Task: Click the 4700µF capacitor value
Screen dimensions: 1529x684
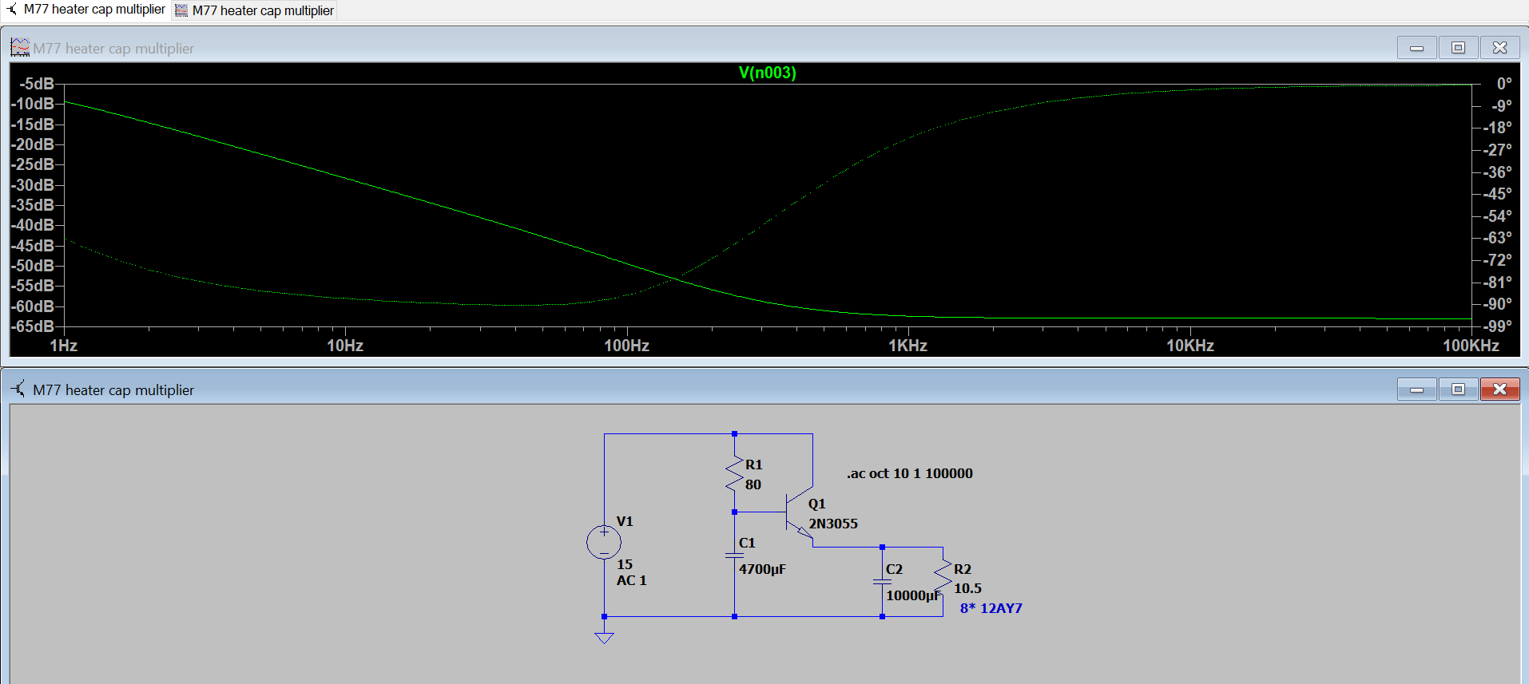Action: pos(762,569)
